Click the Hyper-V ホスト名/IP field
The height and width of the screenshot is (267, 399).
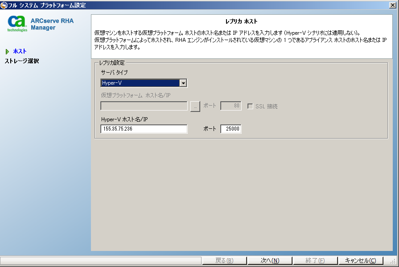tap(144, 129)
